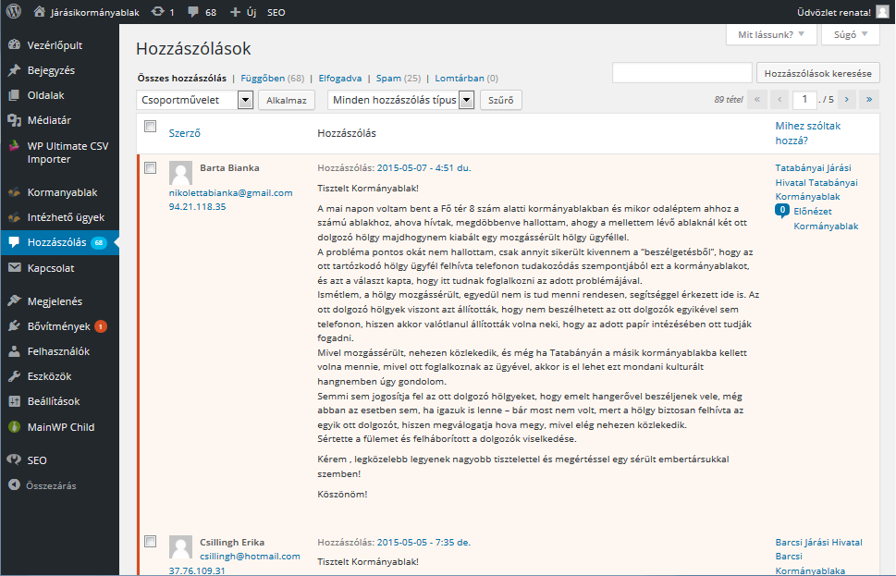The height and width of the screenshot is (576, 896).
Task: Focus the comment search text field
Action: 681,73
